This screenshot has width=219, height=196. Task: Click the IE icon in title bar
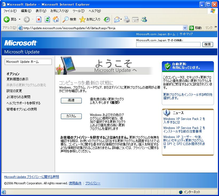(3, 4)
